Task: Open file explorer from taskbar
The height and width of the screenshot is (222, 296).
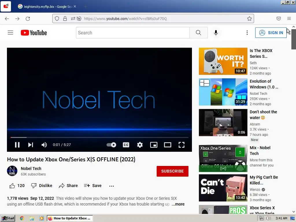Action: (x=32, y=219)
